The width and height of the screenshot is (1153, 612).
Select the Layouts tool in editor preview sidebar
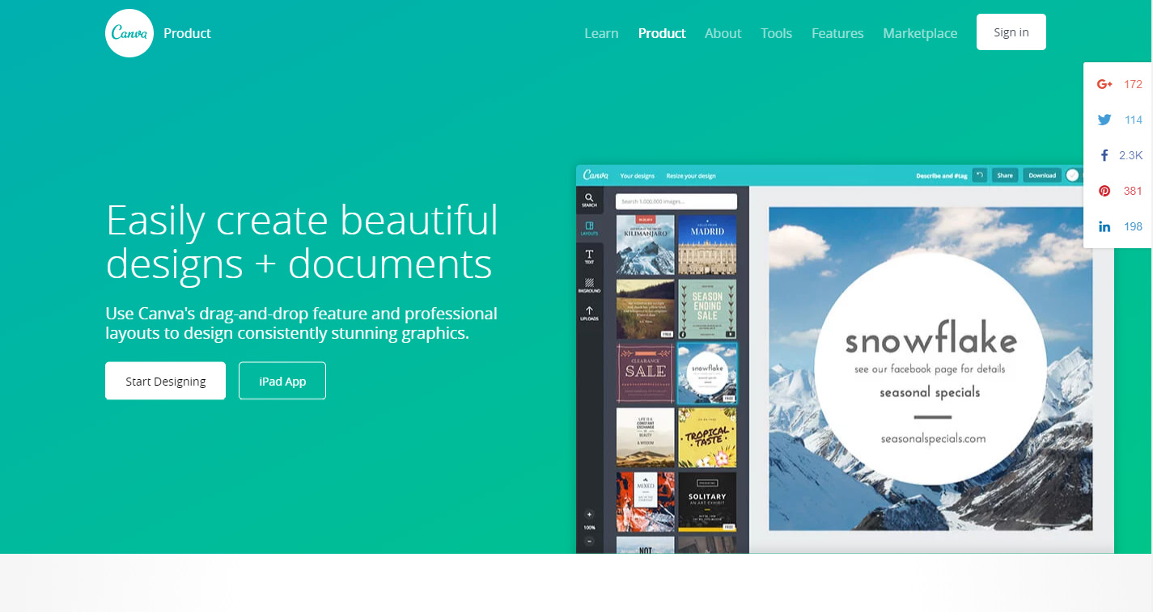(589, 229)
